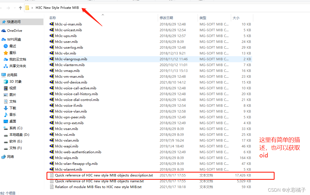Click the hh3c-vlangroup.mib file icon
The width and height of the screenshot is (310, 195).
pyautogui.click(x=51, y=59)
